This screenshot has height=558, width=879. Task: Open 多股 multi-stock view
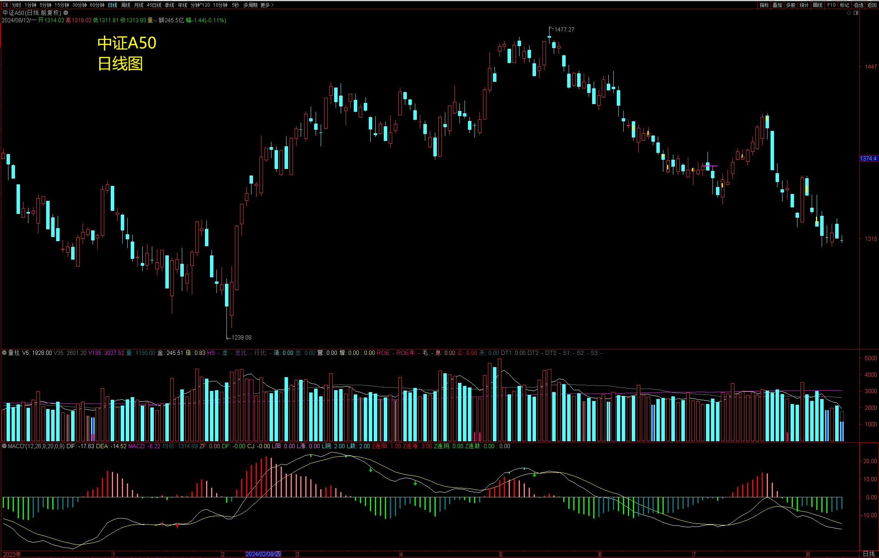(x=791, y=5)
